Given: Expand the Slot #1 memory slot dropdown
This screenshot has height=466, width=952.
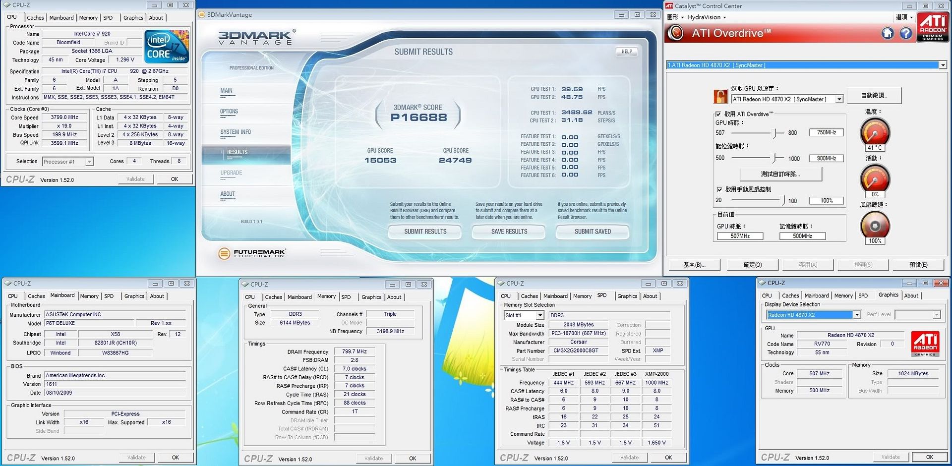Looking at the screenshot, I should coord(540,315).
